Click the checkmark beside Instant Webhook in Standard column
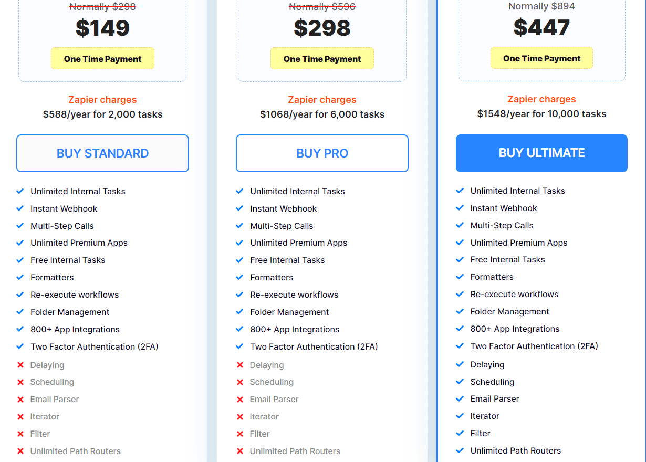This screenshot has width=646, height=462. (20, 208)
